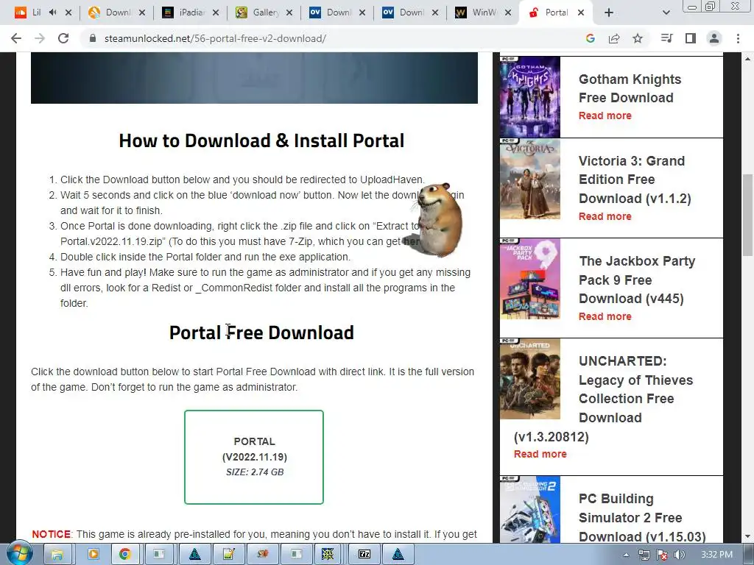
Task: Click the page vertical scrollbar thumb
Action: [x=747, y=216]
